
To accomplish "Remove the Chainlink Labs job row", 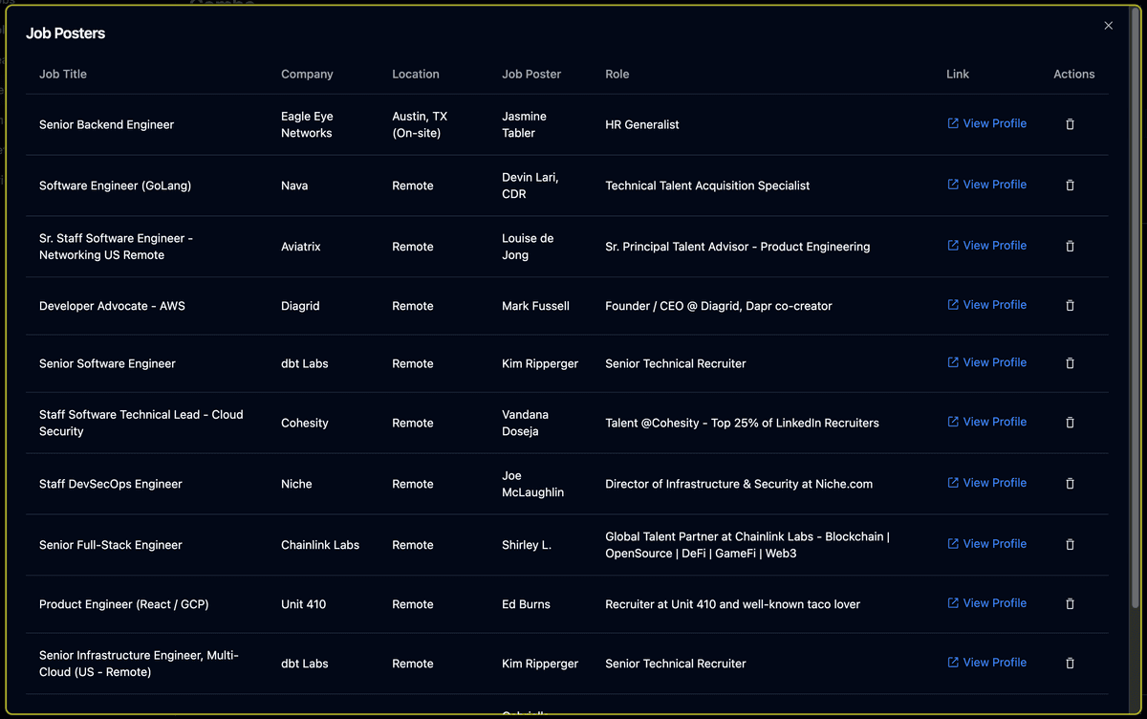I will pyautogui.click(x=1070, y=545).
